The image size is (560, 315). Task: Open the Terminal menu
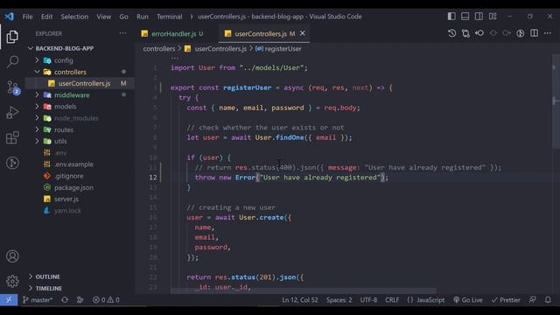coord(169,17)
